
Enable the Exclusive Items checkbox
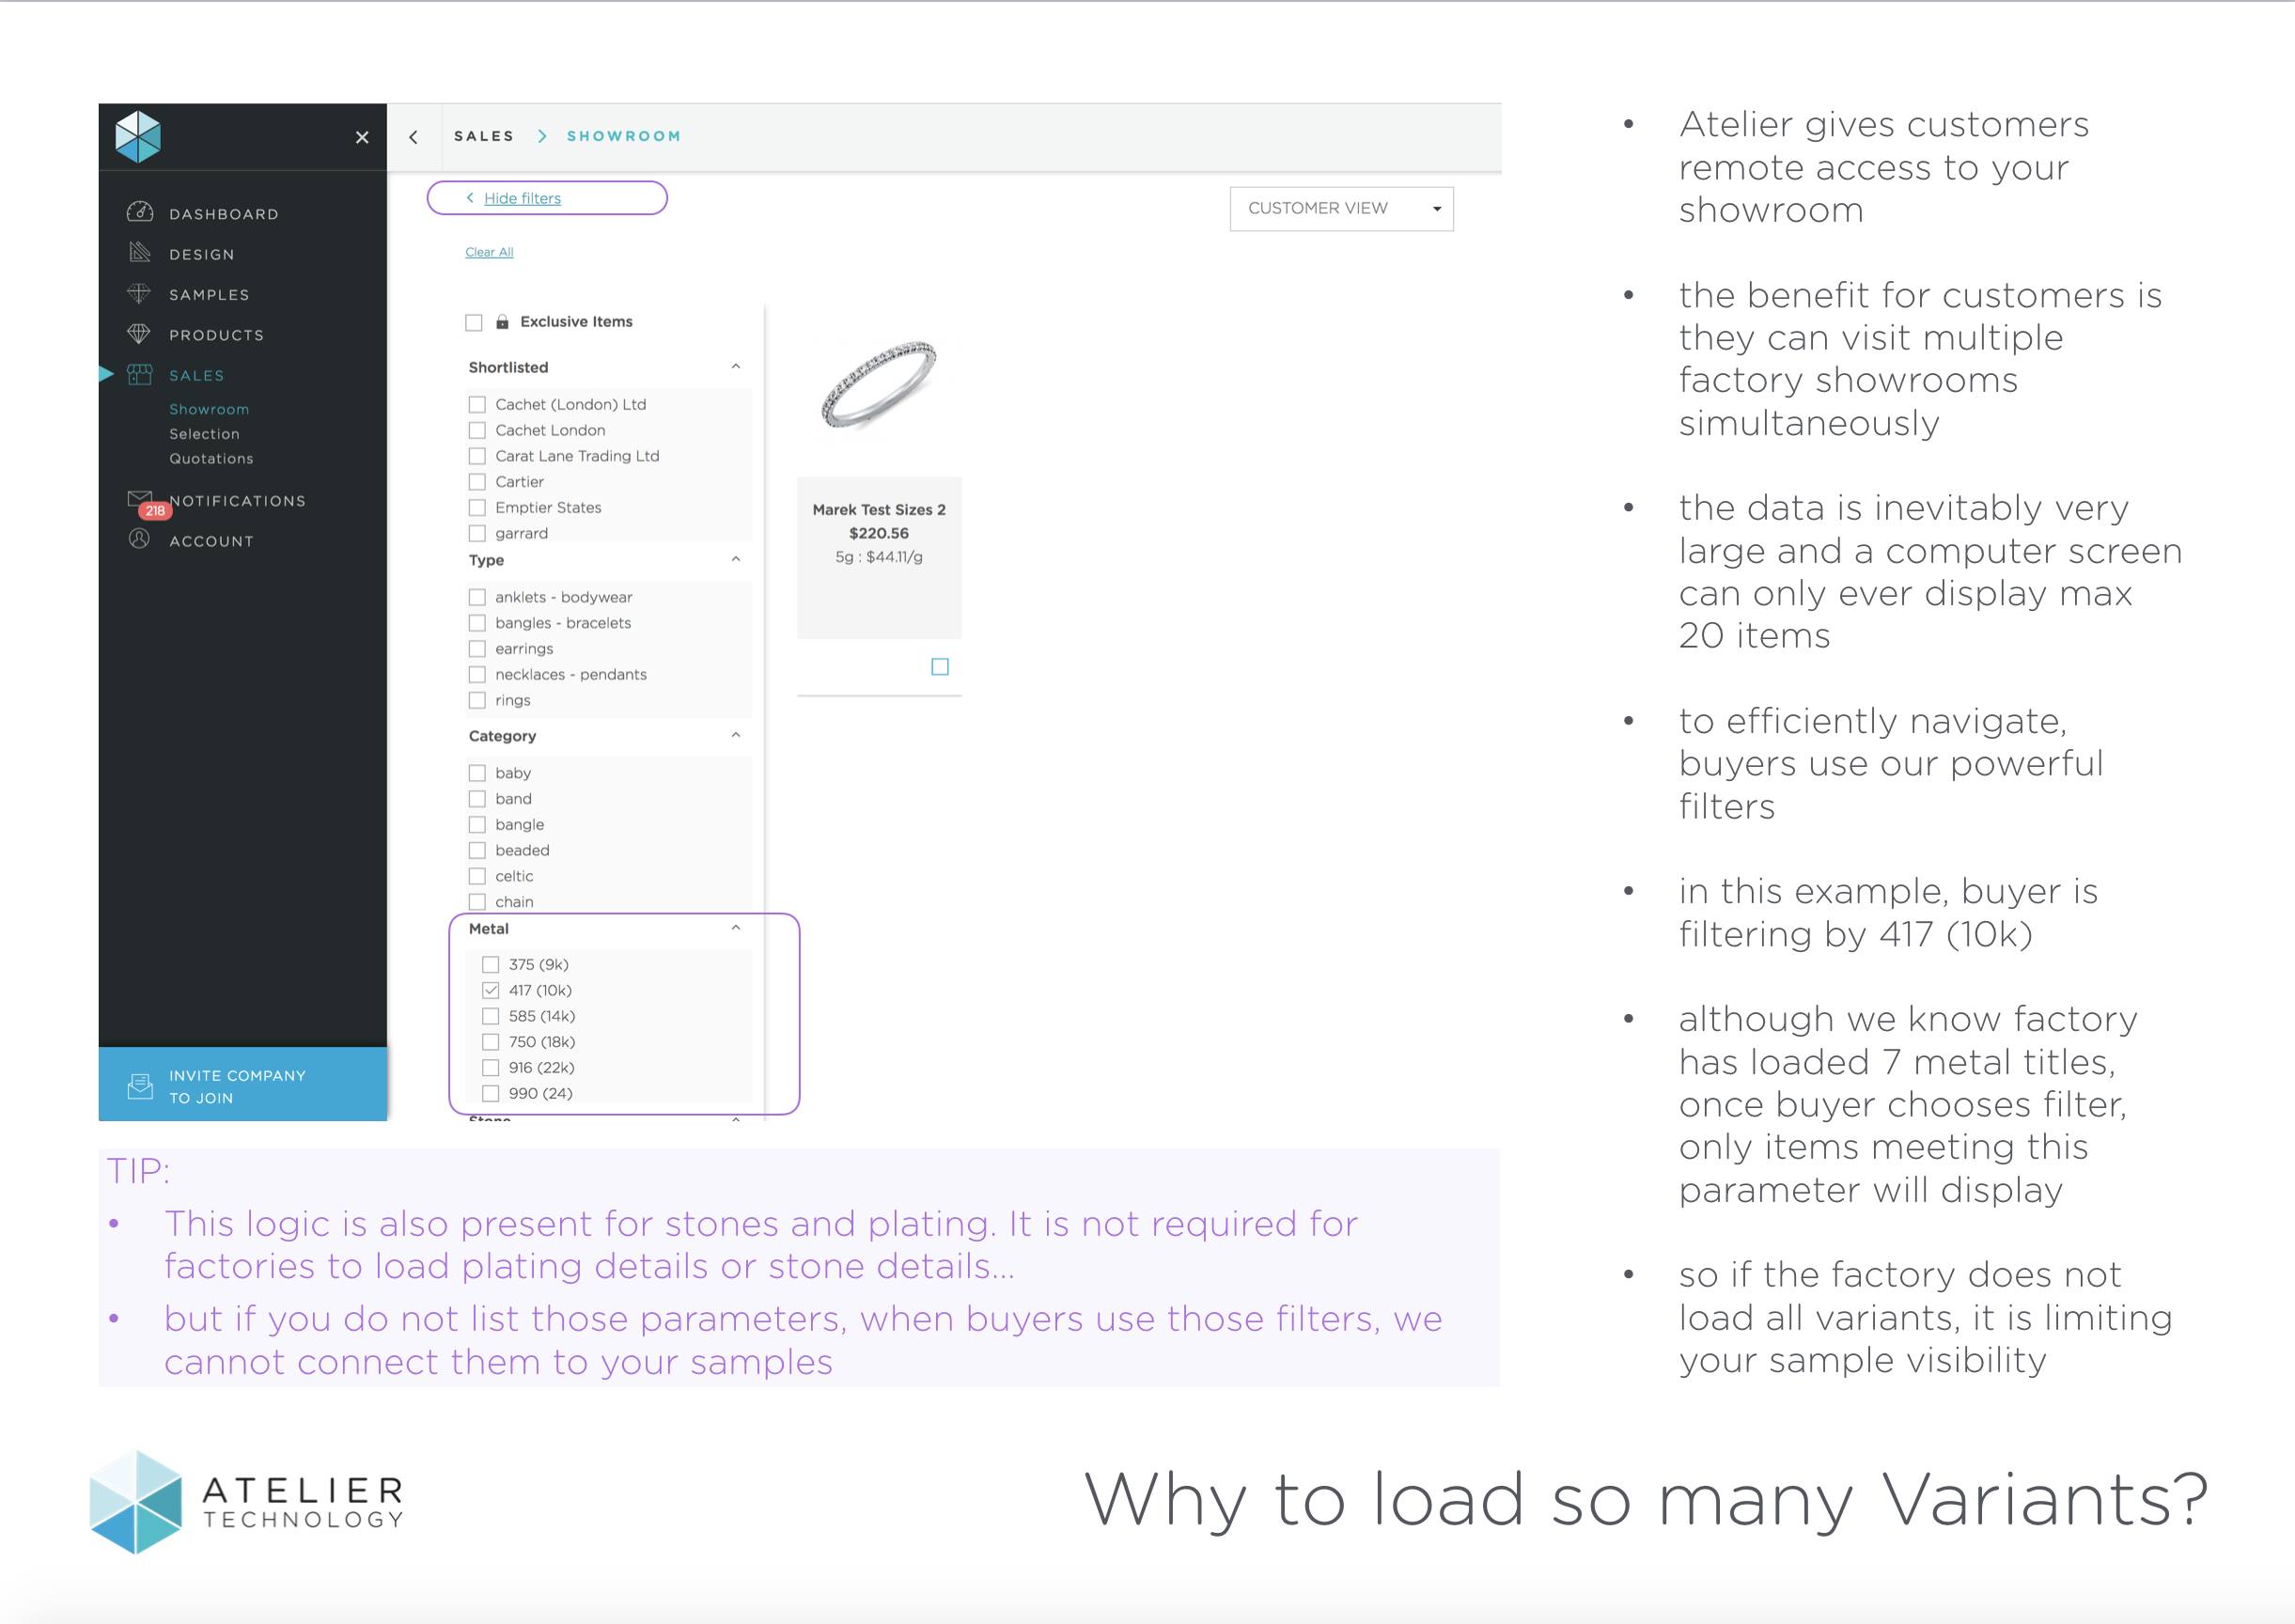(x=475, y=320)
